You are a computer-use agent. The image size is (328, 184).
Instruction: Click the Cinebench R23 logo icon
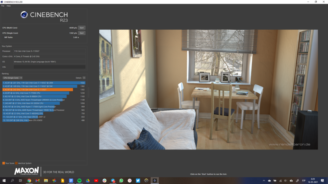[x=24, y=15]
